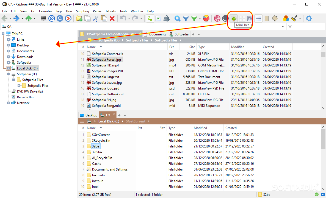Switch to the Documents tab

click(x=155, y=34)
